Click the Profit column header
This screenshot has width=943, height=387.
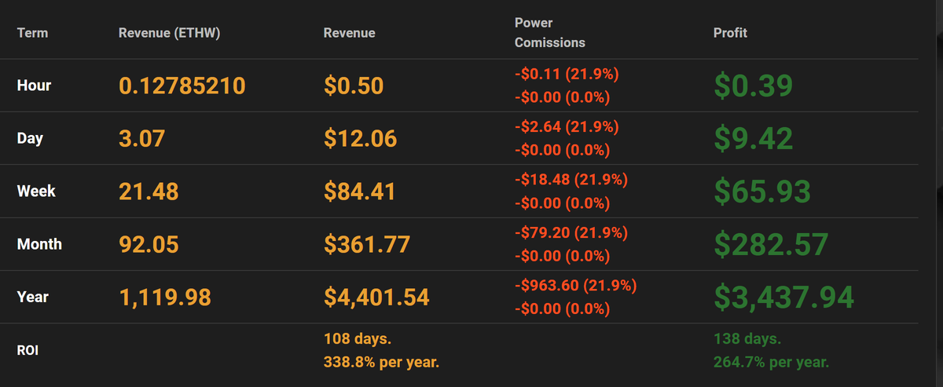pos(730,33)
